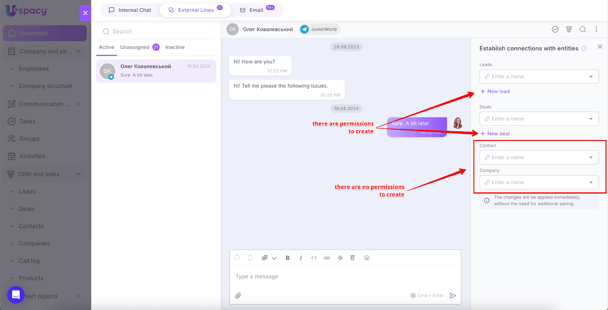The width and height of the screenshot is (608, 310).
Task: Click the strikethrough formatting icon
Action: tap(340, 258)
